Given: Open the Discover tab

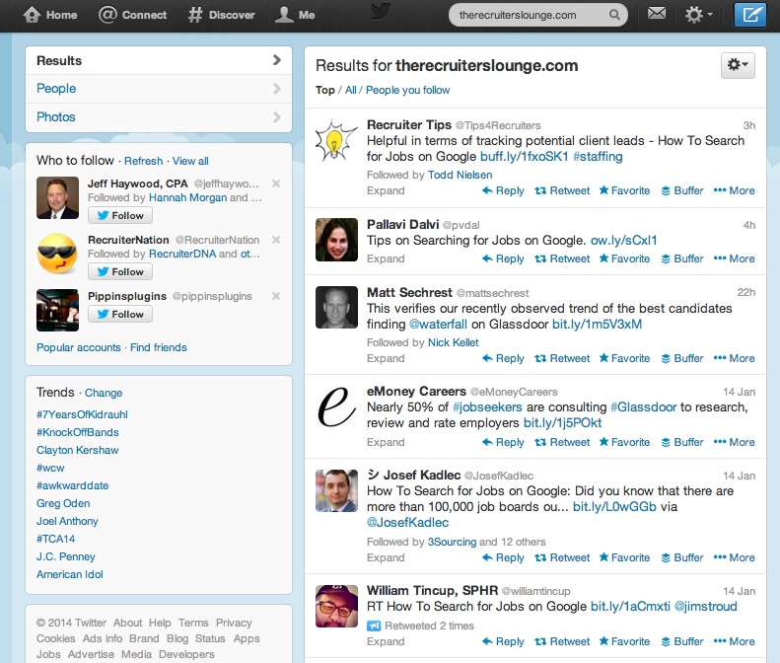Looking at the screenshot, I should coord(221,15).
